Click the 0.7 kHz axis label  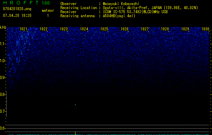point(3,111)
